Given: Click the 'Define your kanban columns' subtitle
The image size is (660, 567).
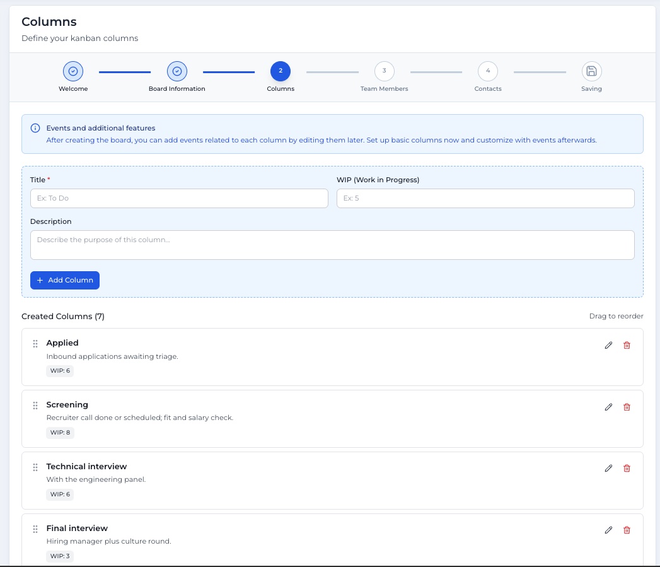Looking at the screenshot, I should click(x=80, y=38).
